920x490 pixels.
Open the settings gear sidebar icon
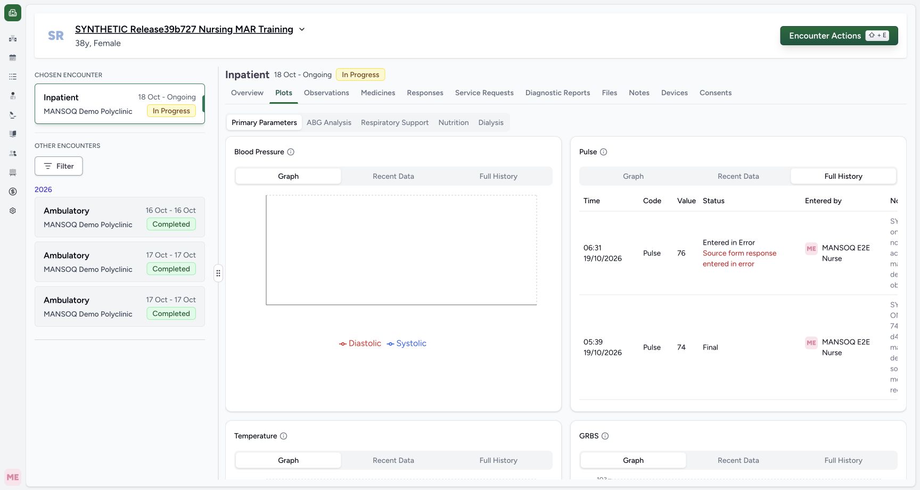click(13, 211)
